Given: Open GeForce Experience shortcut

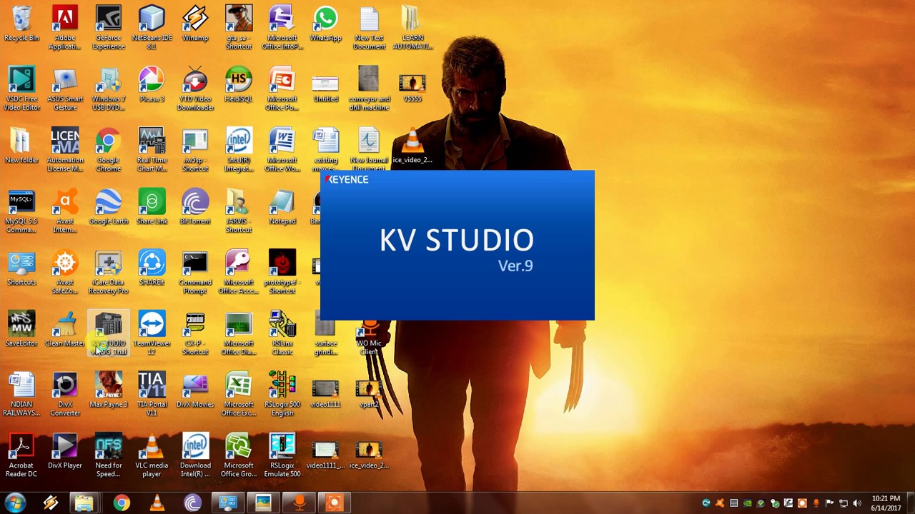Looking at the screenshot, I should [x=109, y=29].
